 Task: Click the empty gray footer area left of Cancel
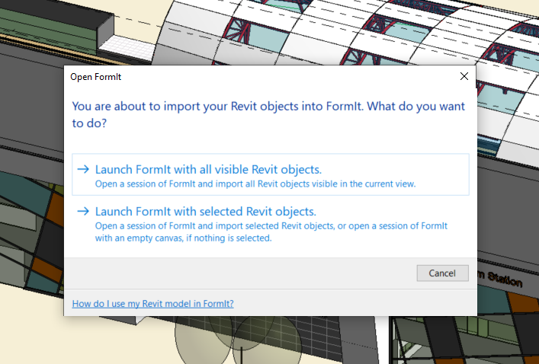pos(229,273)
